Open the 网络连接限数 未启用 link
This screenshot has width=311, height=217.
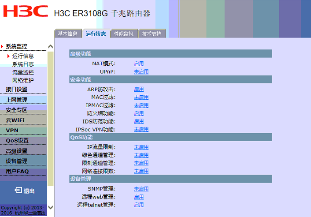(x=141, y=171)
